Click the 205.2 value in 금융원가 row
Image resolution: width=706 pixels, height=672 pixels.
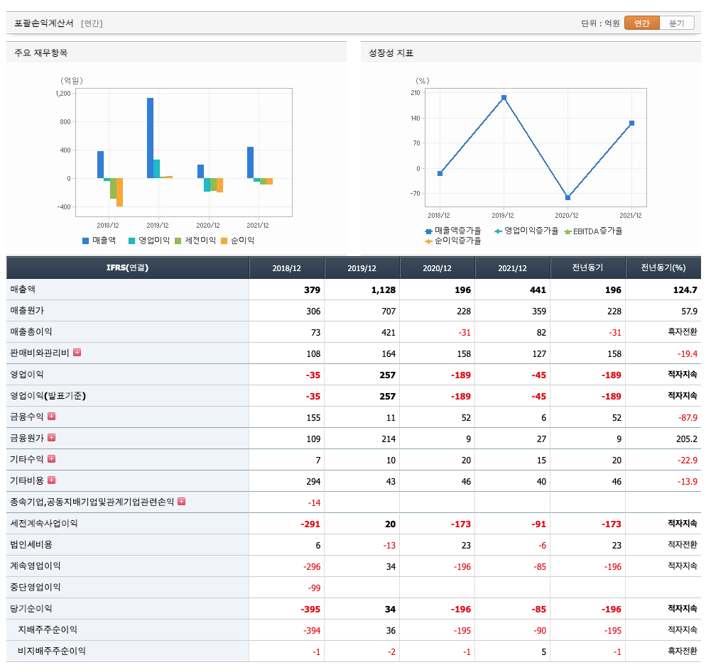[686, 439]
